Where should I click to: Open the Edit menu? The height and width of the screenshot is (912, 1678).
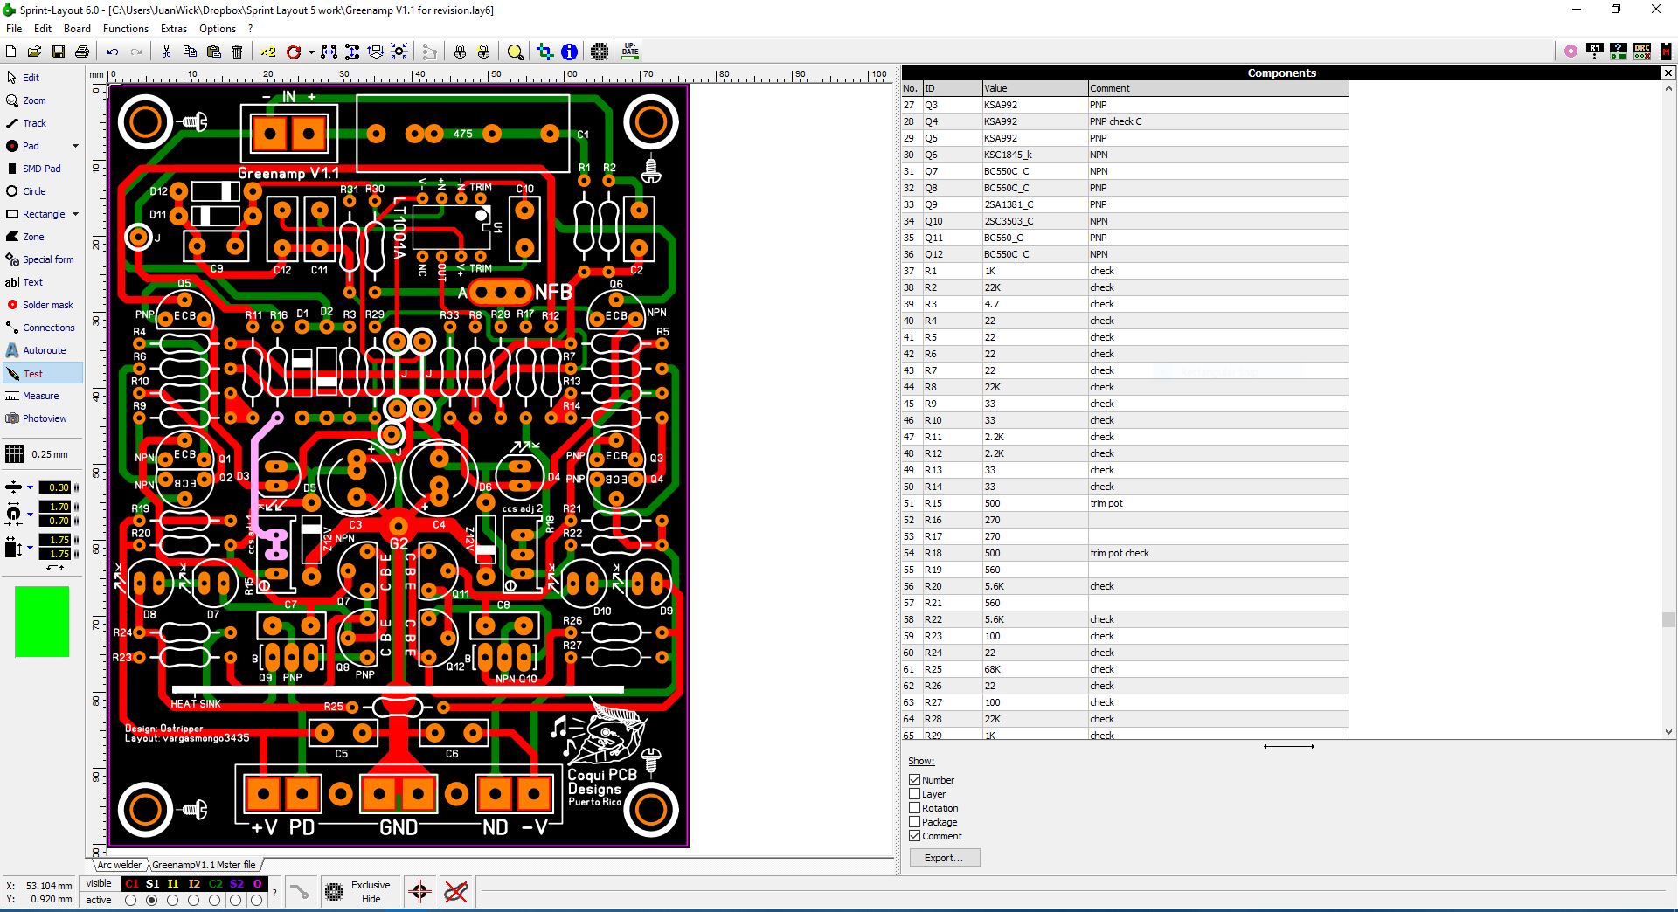(x=43, y=29)
